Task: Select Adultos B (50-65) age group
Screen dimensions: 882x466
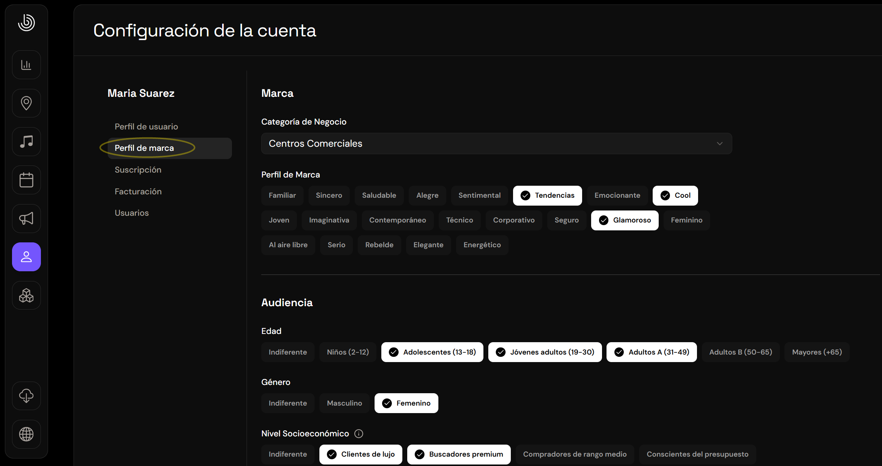Action: click(x=741, y=352)
